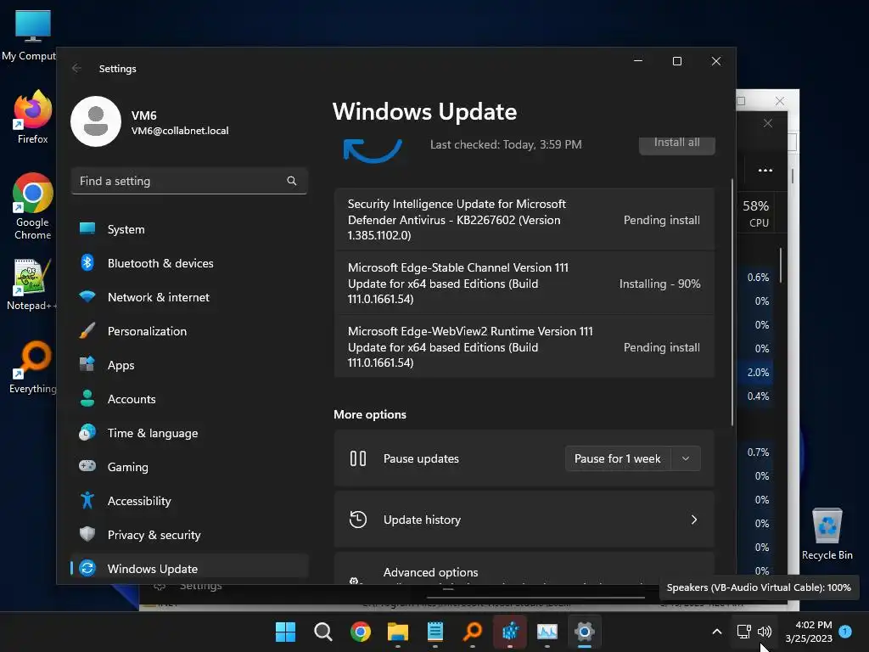Click the Settings content vertical scrollbar

coord(732,302)
